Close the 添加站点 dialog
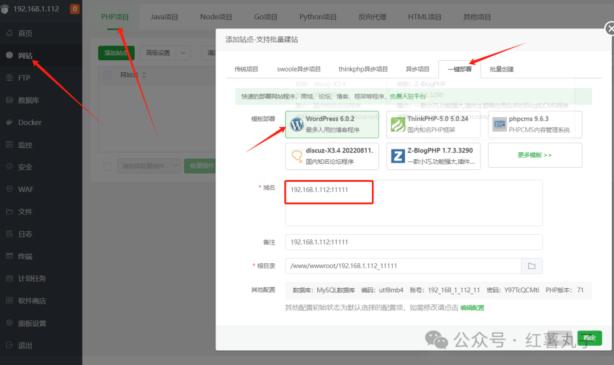The width and height of the screenshot is (614, 365). 609,28
